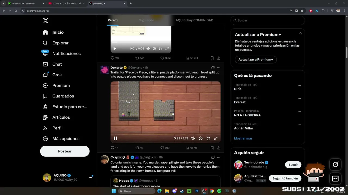Bookmark page with address bar star
This screenshot has height=195, width=348.
[x=302, y=11]
